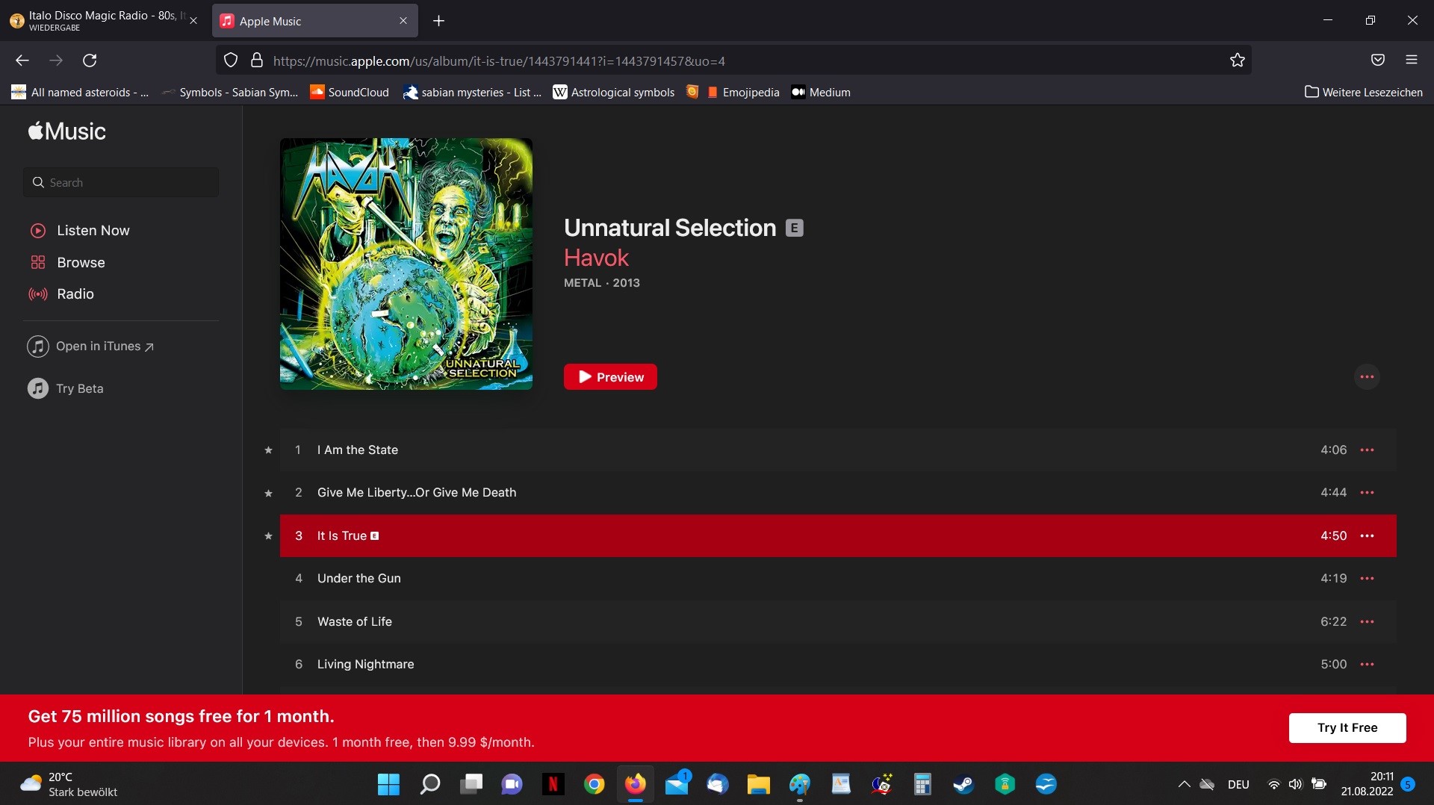The width and height of the screenshot is (1434, 805).
Task: Open album more options menu
Action: 1367,377
